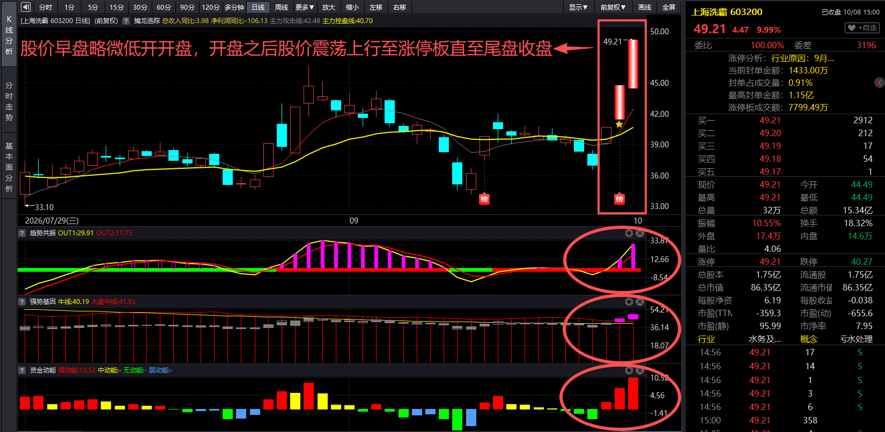Screen dimensions: 885x432
Task: Open the 前复权 adjustment dropdown
Action: pos(613,7)
